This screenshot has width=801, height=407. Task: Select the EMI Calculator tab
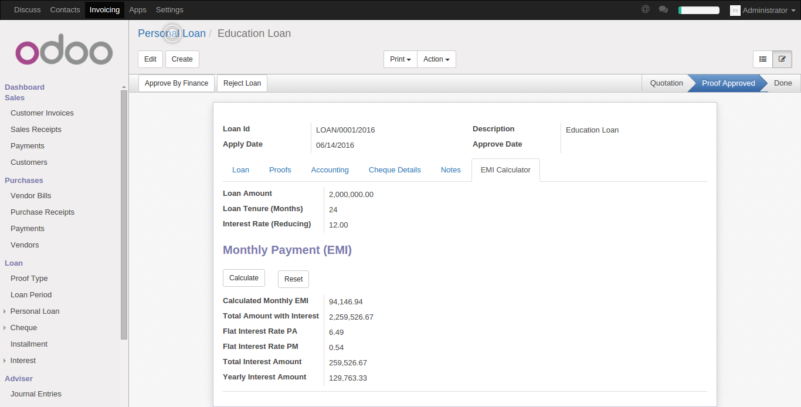click(505, 170)
